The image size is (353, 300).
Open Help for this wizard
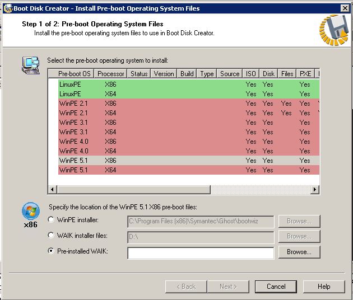(x=324, y=287)
